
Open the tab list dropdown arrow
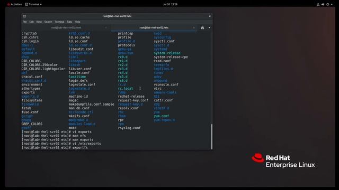(x=209, y=28)
